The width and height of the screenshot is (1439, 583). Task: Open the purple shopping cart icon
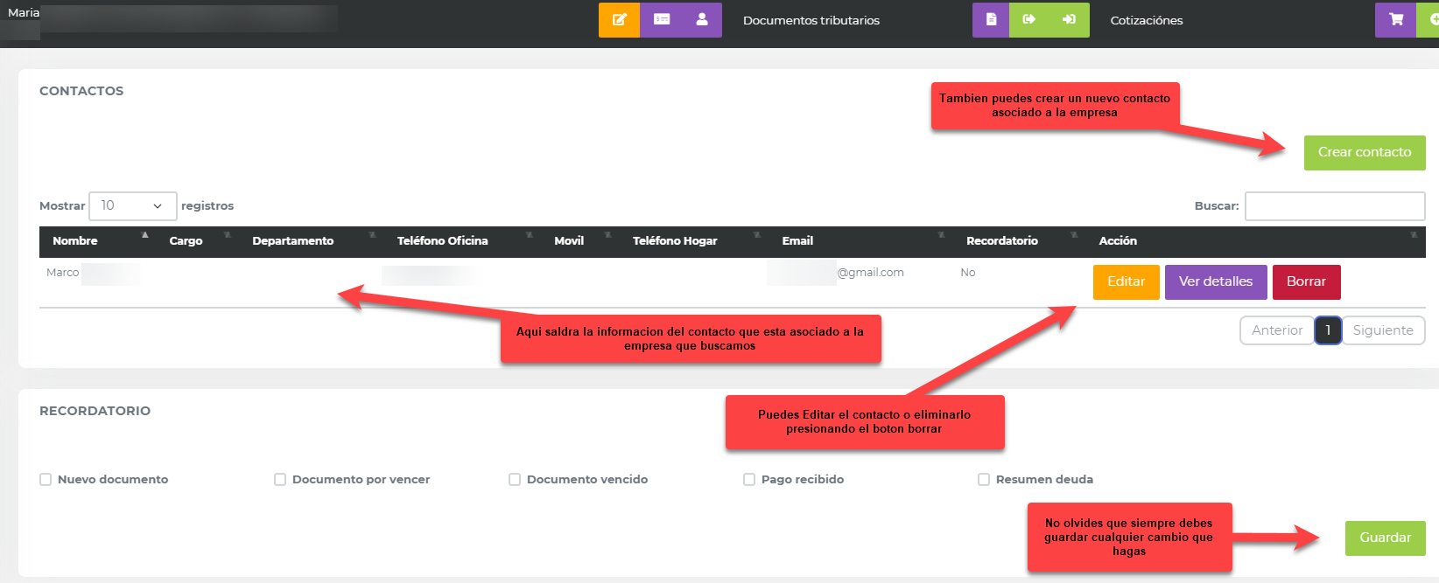[1396, 19]
